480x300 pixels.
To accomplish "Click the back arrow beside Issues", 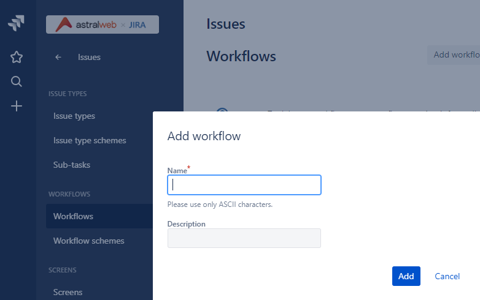I will 58,57.
